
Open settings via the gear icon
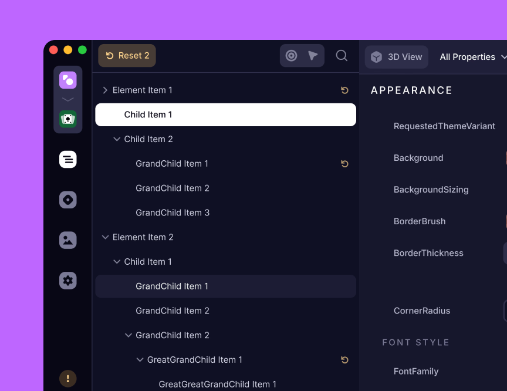(x=68, y=281)
